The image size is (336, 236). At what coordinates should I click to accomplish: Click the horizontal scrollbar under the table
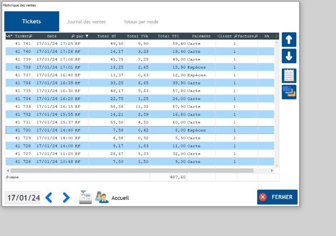[x=129, y=171]
